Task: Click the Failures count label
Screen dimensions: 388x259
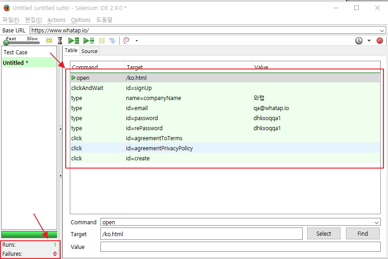Action: pos(12,254)
